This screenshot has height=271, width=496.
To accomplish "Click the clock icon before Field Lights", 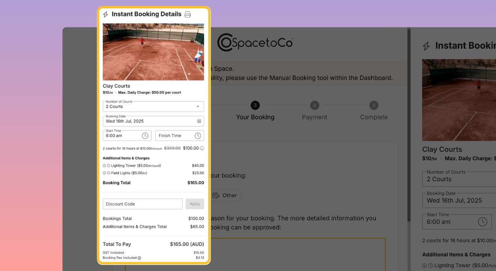I will click(x=108, y=173).
